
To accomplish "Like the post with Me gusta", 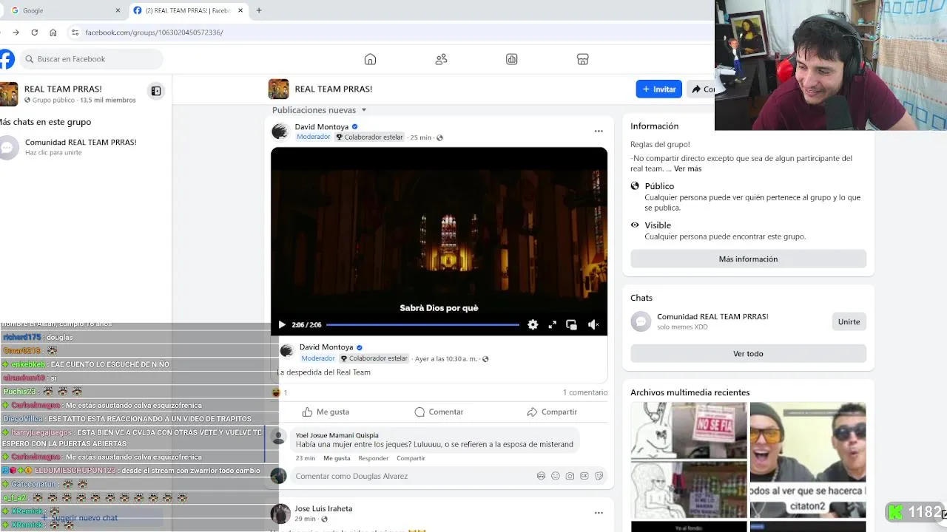I will [326, 412].
